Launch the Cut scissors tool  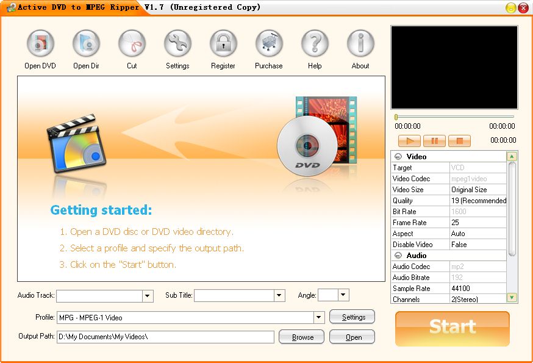(x=132, y=43)
